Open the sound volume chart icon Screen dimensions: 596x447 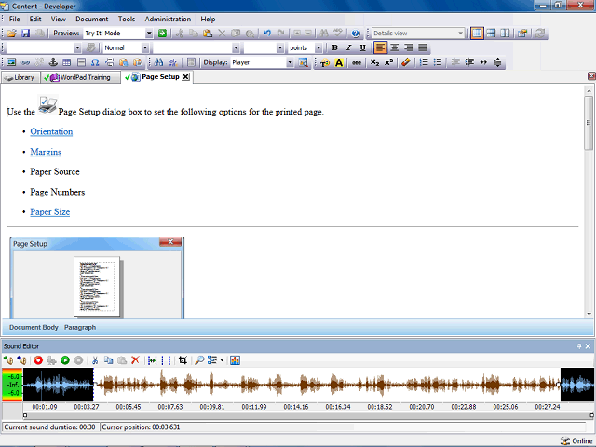(235, 360)
